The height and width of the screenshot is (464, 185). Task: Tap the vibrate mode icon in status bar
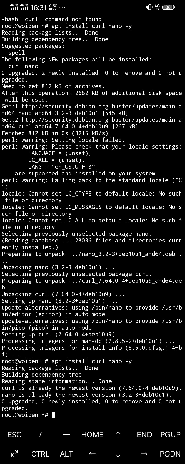point(149,7)
